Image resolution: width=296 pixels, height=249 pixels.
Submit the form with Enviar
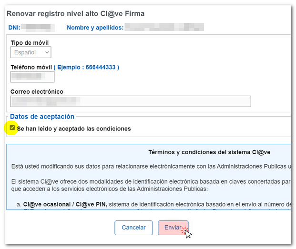point(173,228)
